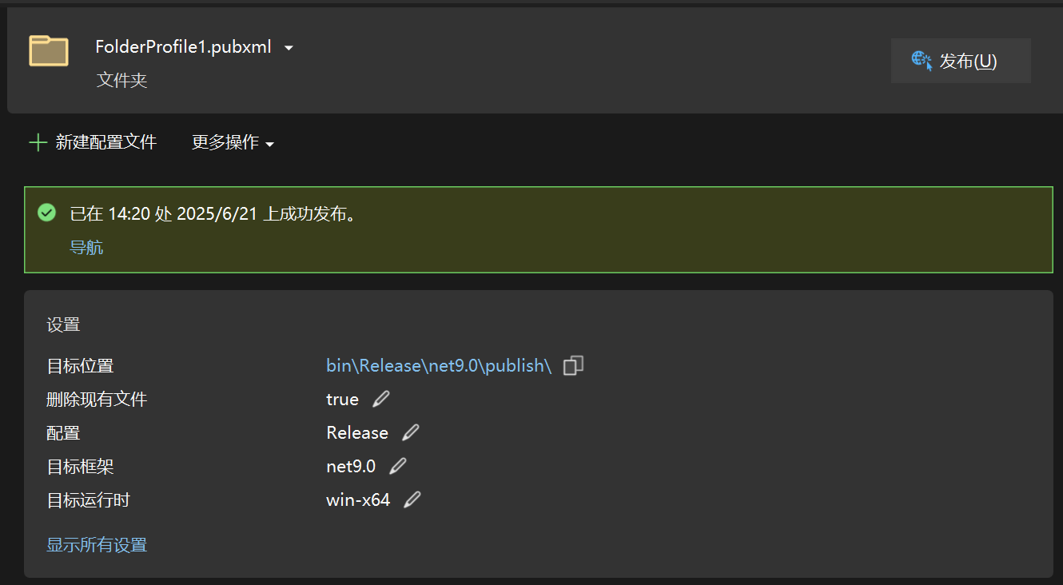Expand the 更多操作 dropdown arrow

(x=270, y=145)
